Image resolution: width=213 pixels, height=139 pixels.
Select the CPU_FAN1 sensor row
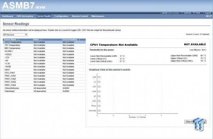(44, 73)
